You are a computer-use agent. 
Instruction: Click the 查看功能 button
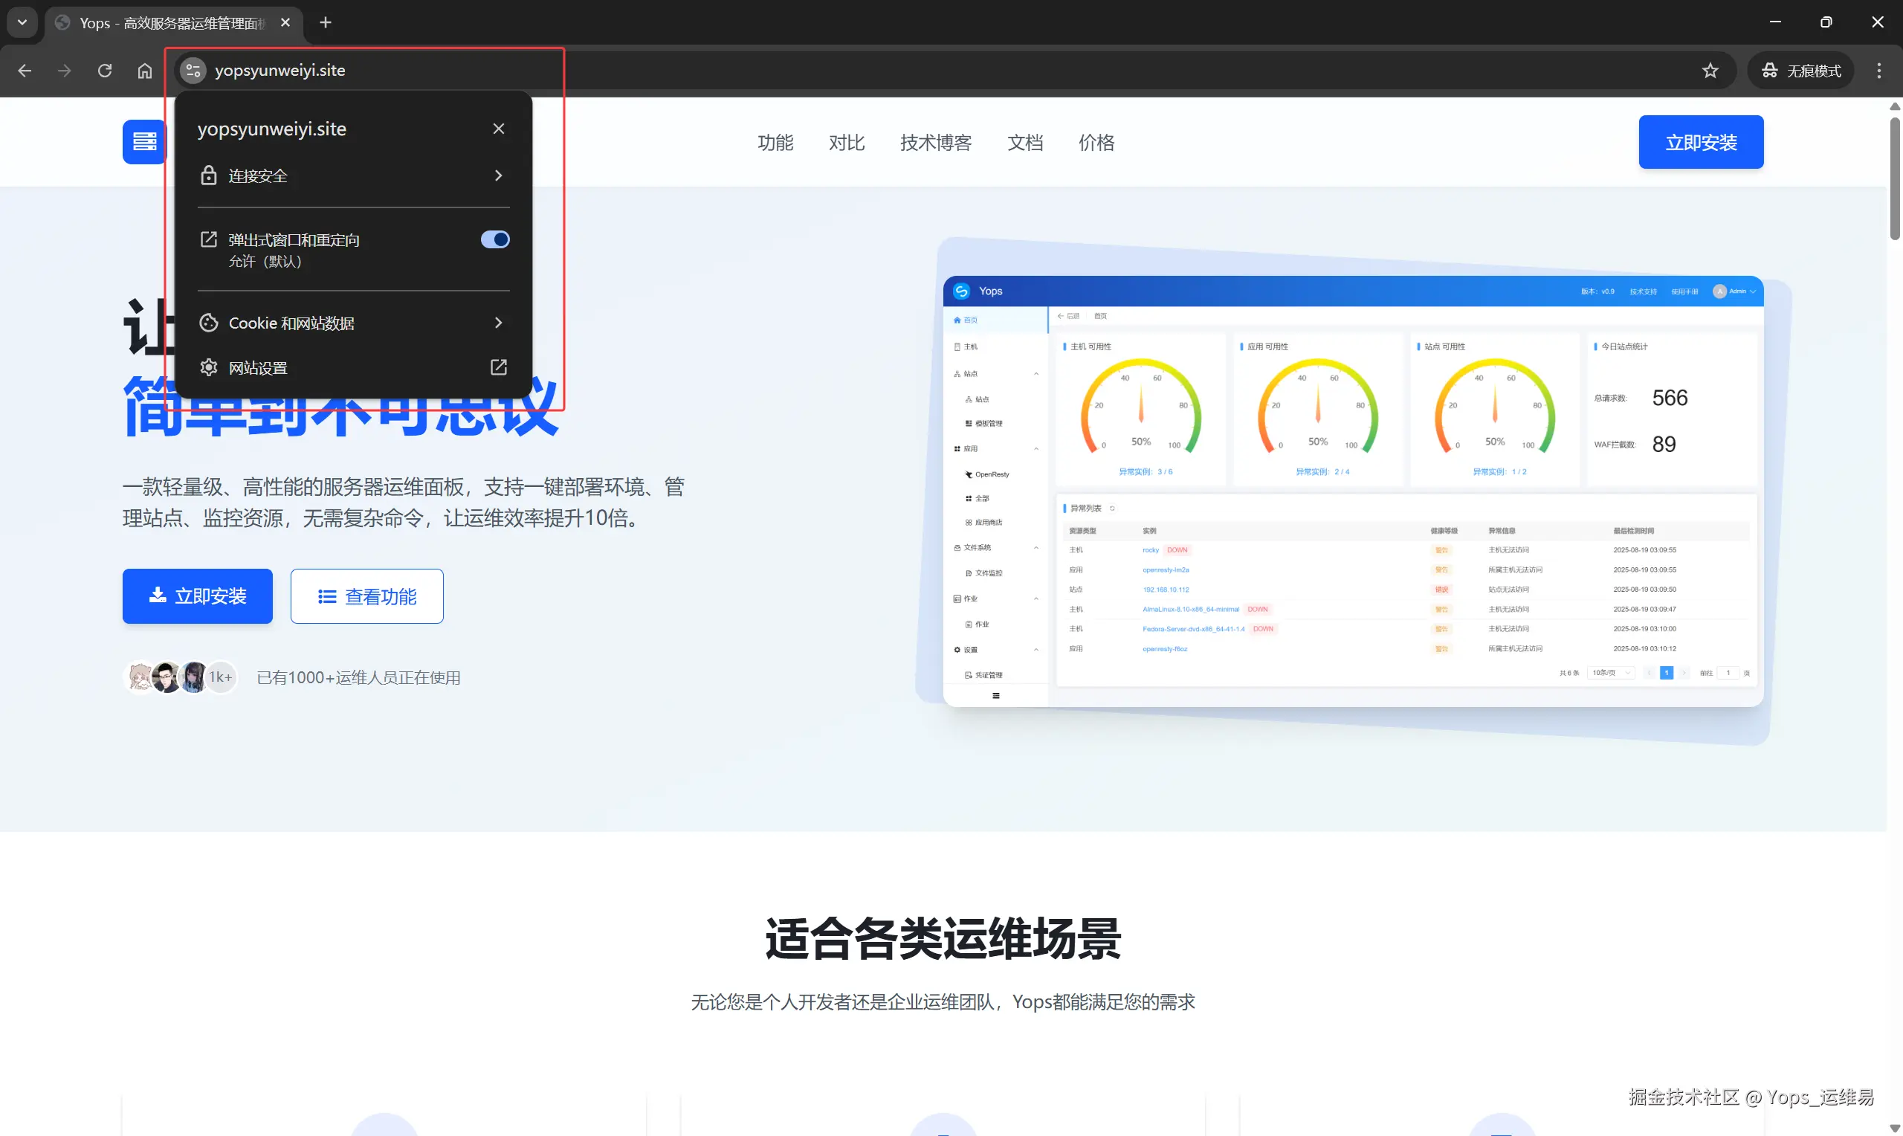pyautogui.click(x=366, y=596)
